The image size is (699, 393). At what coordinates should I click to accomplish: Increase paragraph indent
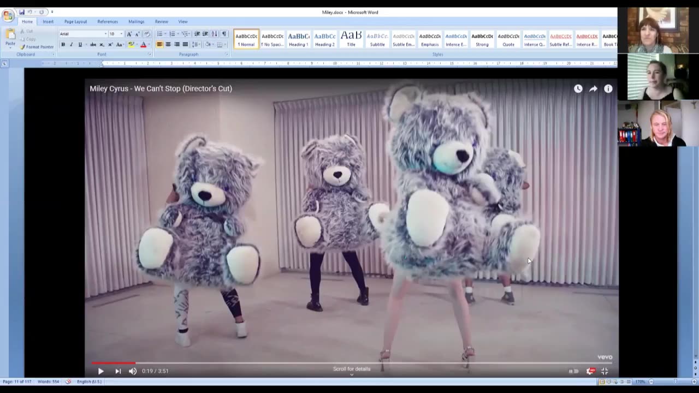205,34
